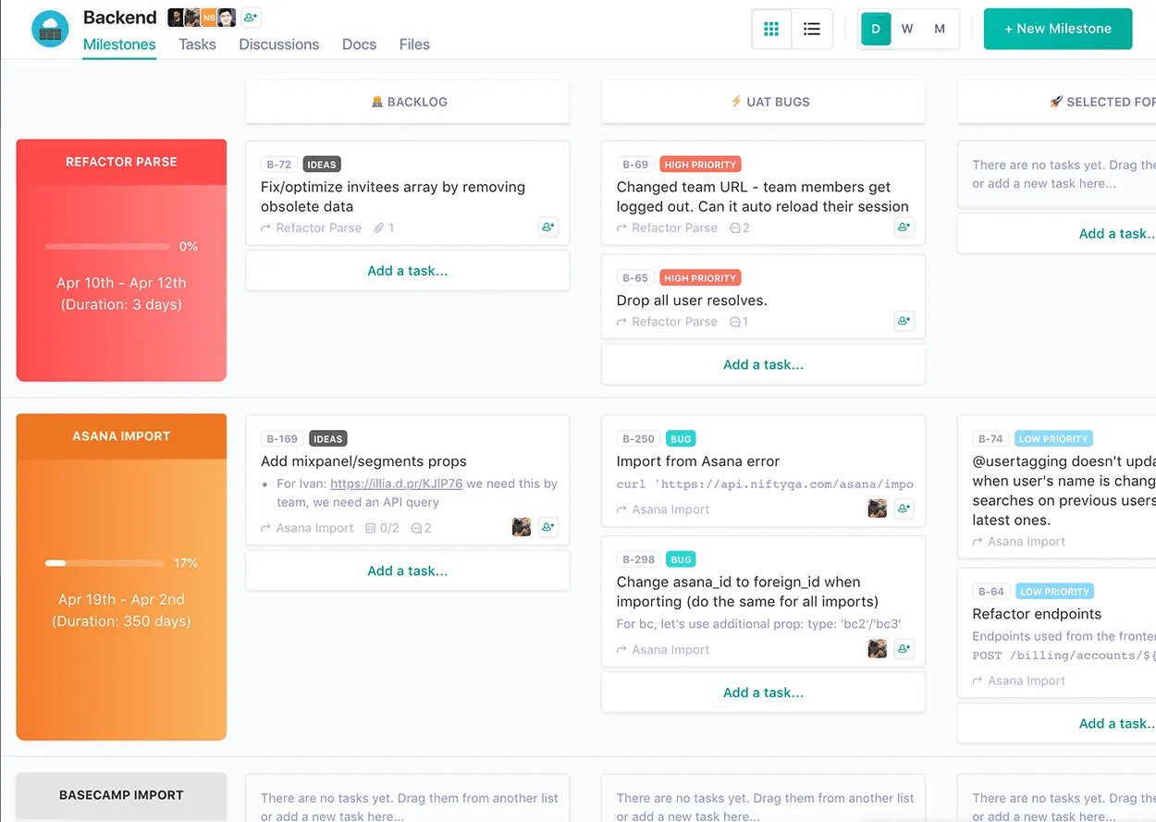This screenshot has height=822, width=1156.
Task: Click the + New Milestone button
Action: pos(1057,29)
